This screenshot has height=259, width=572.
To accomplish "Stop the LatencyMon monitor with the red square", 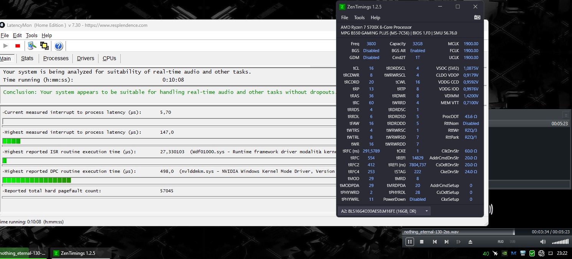I will (x=18, y=46).
